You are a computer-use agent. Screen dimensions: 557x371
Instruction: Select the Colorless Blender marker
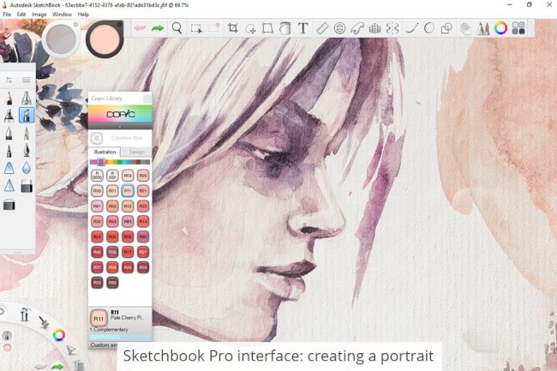pos(97,138)
